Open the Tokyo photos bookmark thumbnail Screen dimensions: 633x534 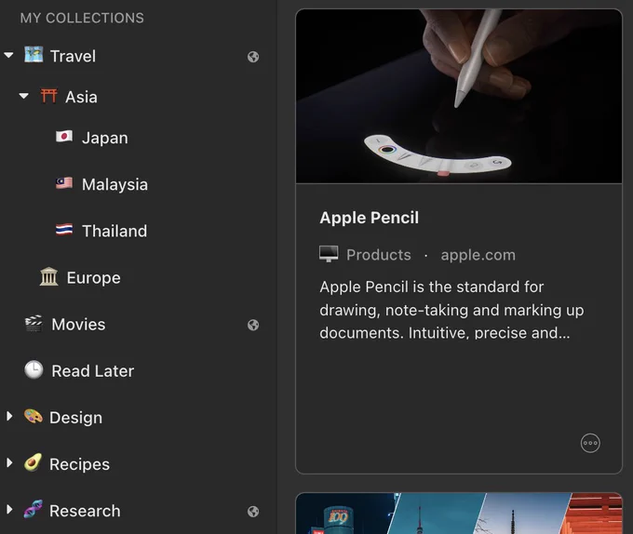coord(459,513)
